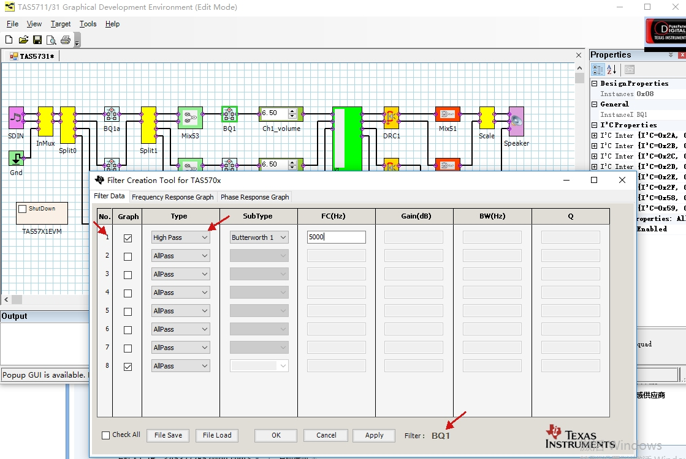
Task: Click the Alphabetical sort icon in Properties
Action: 611,69
